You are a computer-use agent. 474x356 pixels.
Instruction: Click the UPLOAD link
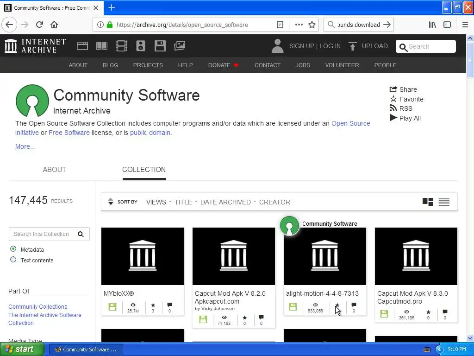(x=375, y=46)
